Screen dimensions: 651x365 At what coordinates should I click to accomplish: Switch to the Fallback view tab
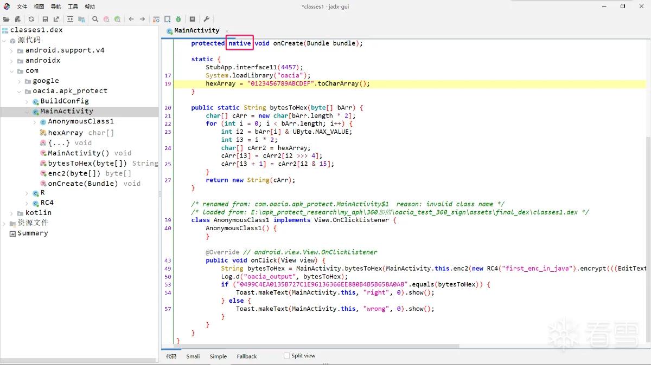click(x=247, y=356)
